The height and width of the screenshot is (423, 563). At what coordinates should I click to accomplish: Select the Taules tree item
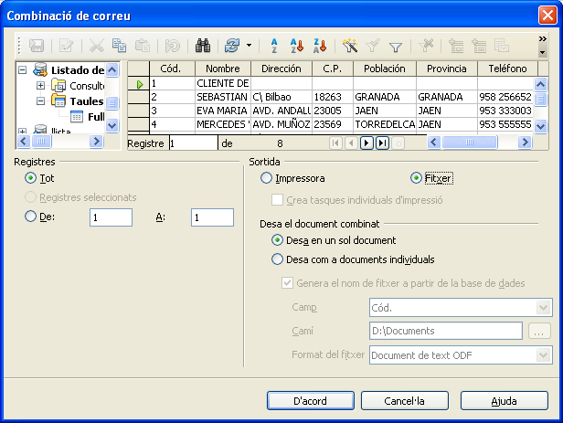86,100
